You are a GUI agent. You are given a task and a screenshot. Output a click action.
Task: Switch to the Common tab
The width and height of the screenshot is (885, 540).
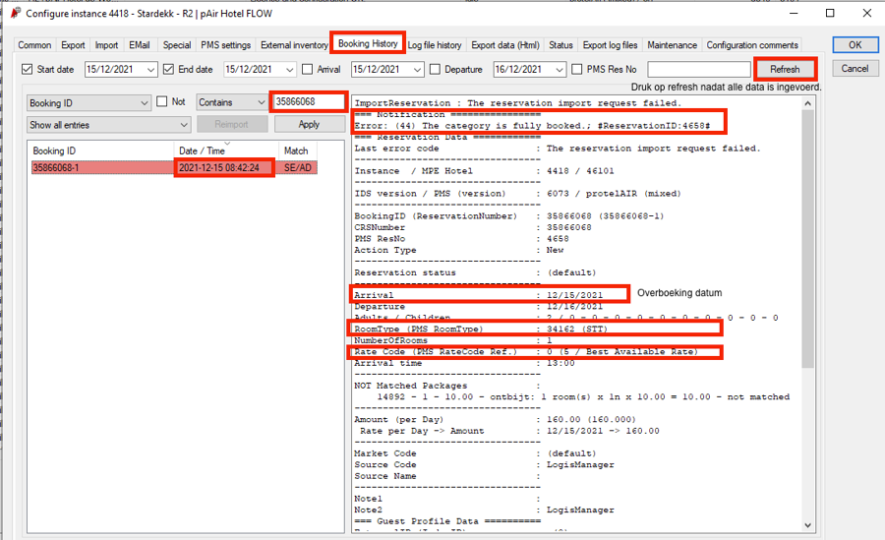pyautogui.click(x=34, y=45)
